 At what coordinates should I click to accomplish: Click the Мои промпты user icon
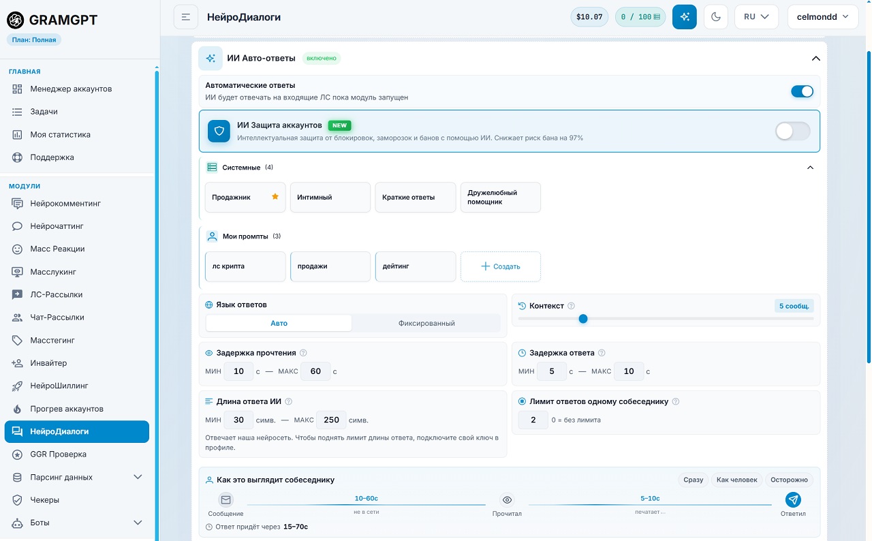click(212, 236)
